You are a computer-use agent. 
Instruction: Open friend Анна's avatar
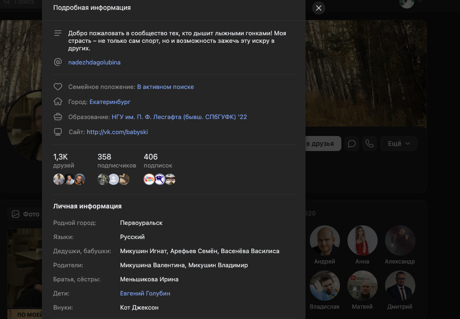click(362, 240)
